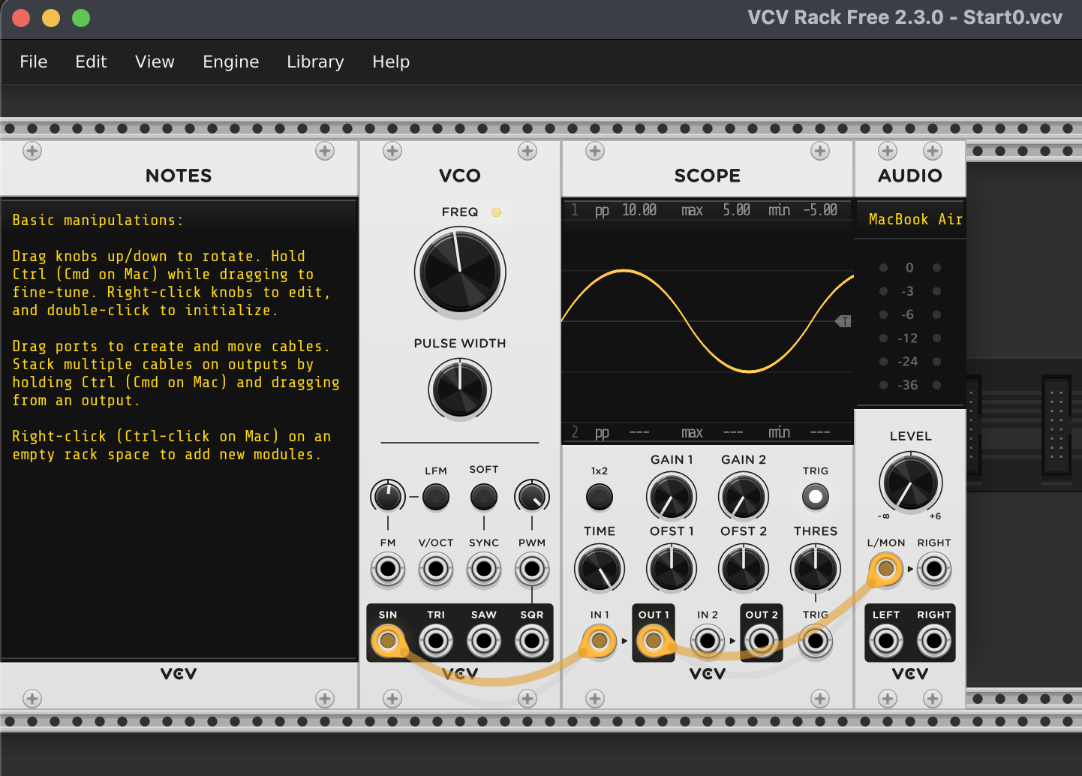
Task: Open the Help menu
Action: click(x=391, y=62)
